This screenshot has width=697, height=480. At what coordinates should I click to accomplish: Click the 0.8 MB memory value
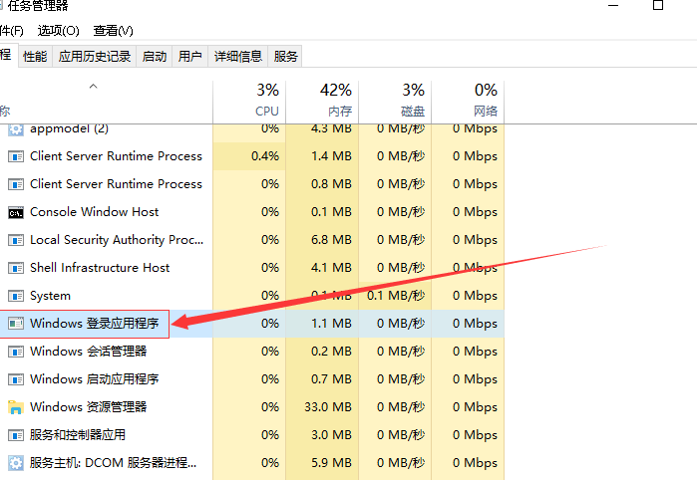(331, 184)
